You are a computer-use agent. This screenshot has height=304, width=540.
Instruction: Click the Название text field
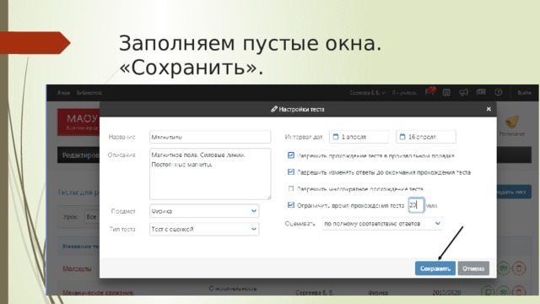tap(210, 137)
